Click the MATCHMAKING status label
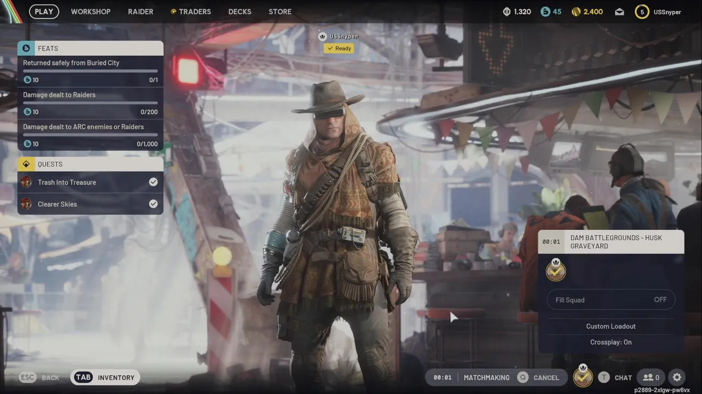 486,378
